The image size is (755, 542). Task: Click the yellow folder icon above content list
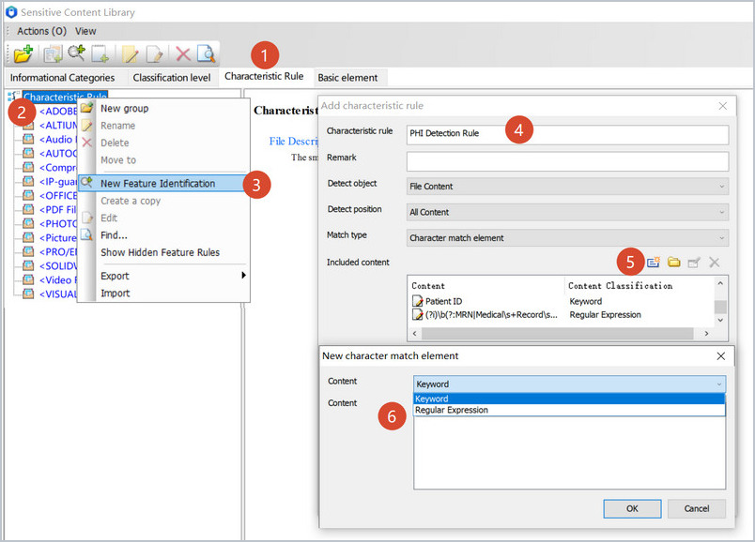click(x=674, y=263)
